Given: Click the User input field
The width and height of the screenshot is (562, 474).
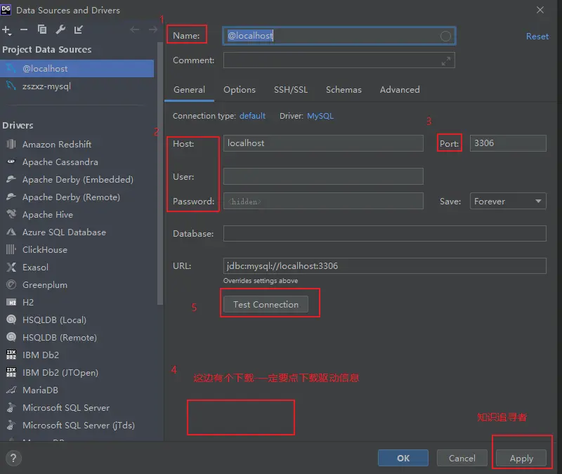Looking at the screenshot, I should 323,176.
